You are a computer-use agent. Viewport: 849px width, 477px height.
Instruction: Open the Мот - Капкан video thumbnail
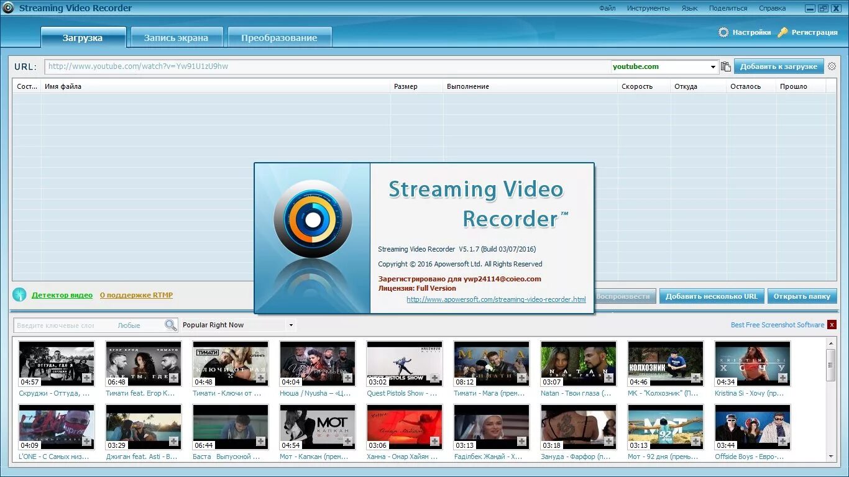pyautogui.click(x=317, y=427)
